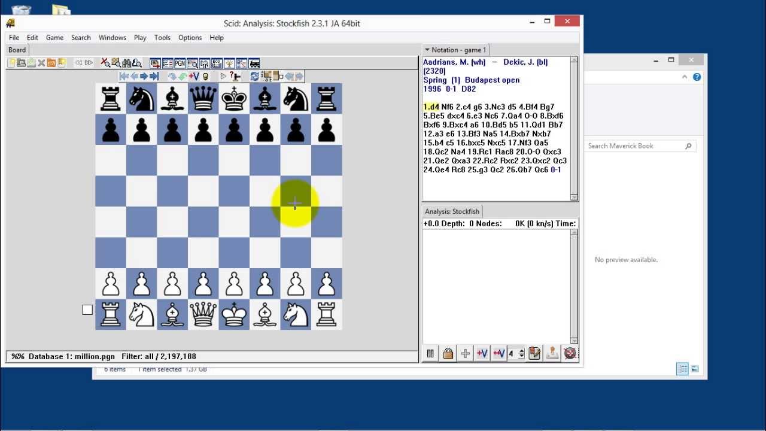This screenshot has height=431, width=766.
Task: Click the training mode chess pawn icon
Action: pyautogui.click(x=552, y=354)
